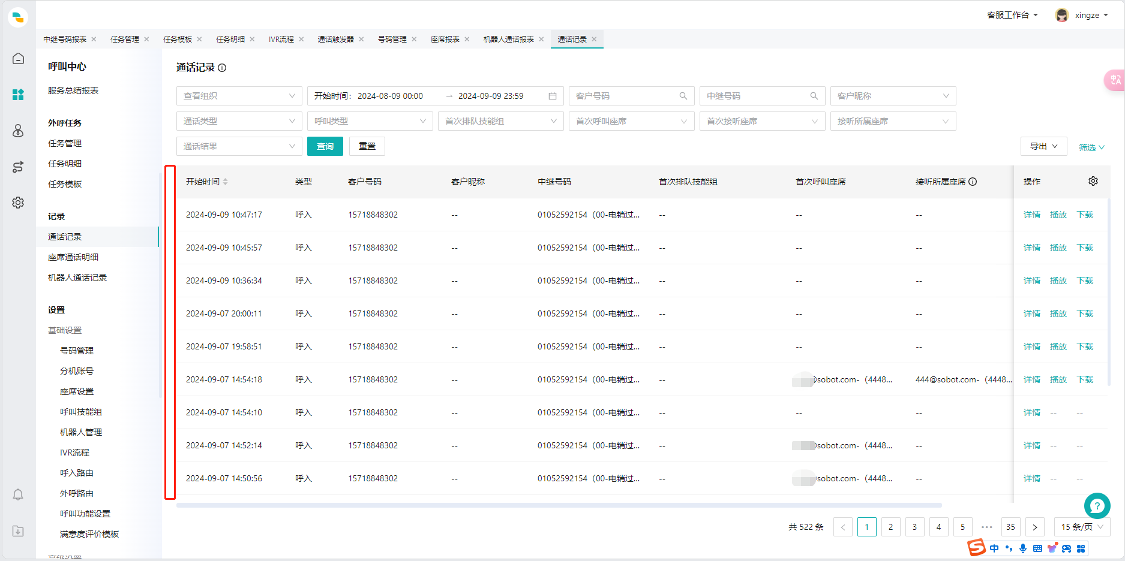Open 座席通话明细 in sidebar

coord(73,257)
